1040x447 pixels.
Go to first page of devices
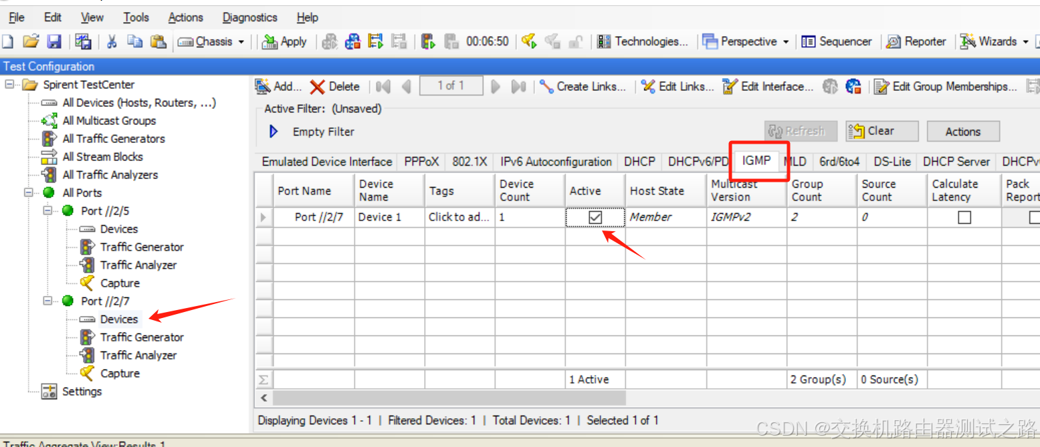[x=383, y=86]
